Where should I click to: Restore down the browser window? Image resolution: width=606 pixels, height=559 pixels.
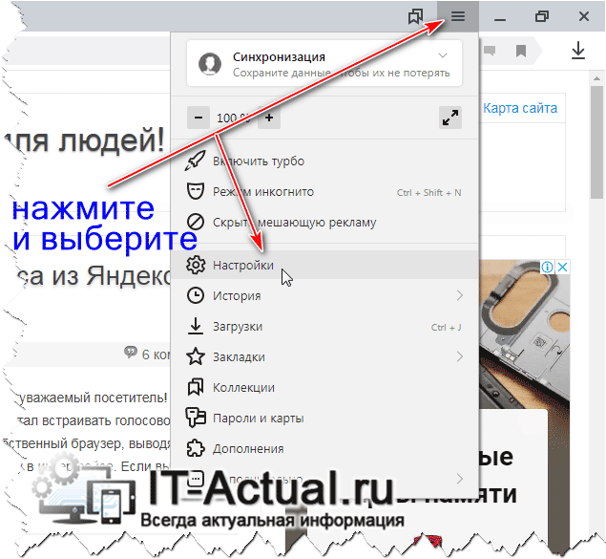coord(542,16)
